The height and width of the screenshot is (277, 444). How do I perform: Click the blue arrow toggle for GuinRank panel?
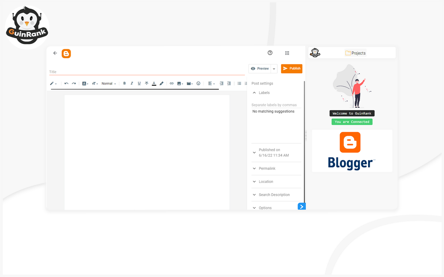click(x=302, y=206)
